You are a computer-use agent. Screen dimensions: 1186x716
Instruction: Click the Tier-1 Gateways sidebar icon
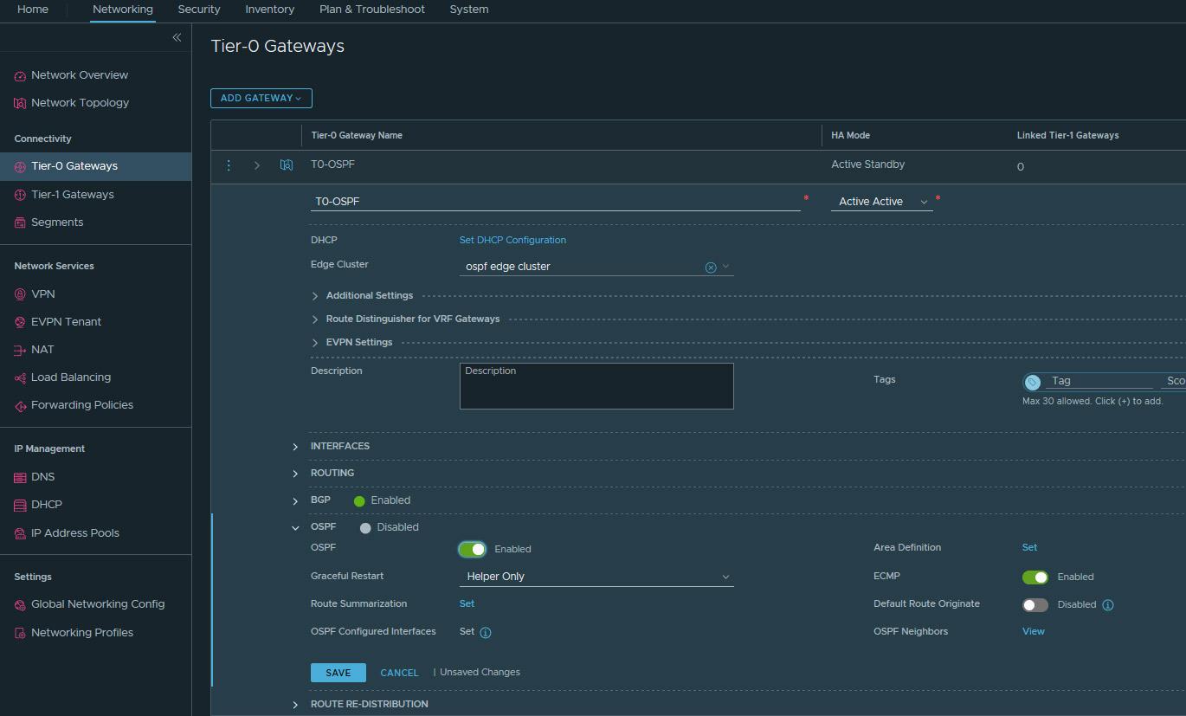pos(20,195)
